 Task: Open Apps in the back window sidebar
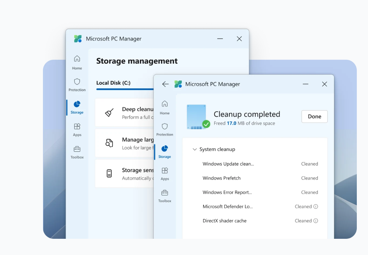(77, 130)
